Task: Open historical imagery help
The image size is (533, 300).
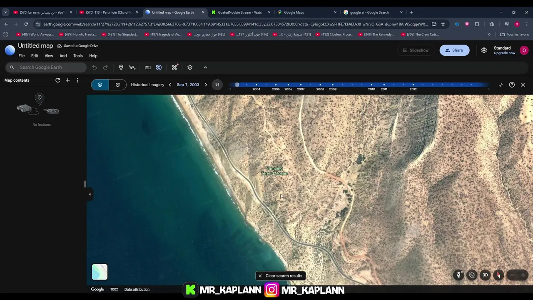Action: (512, 85)
